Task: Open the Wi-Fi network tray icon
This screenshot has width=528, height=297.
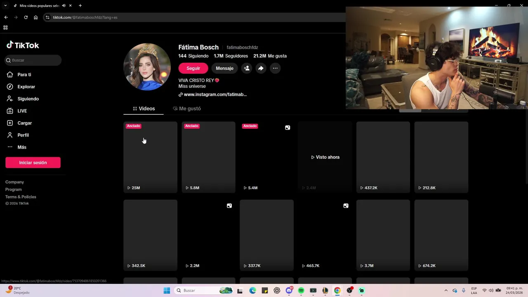Action: pyautogui.click(x=484, y=290)
